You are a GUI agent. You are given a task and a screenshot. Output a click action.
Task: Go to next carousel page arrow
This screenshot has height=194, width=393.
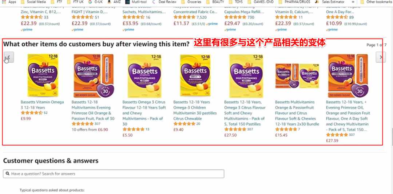point(381,57)
